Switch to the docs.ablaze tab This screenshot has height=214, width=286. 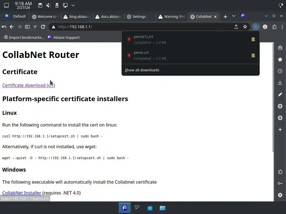(109, 16)
